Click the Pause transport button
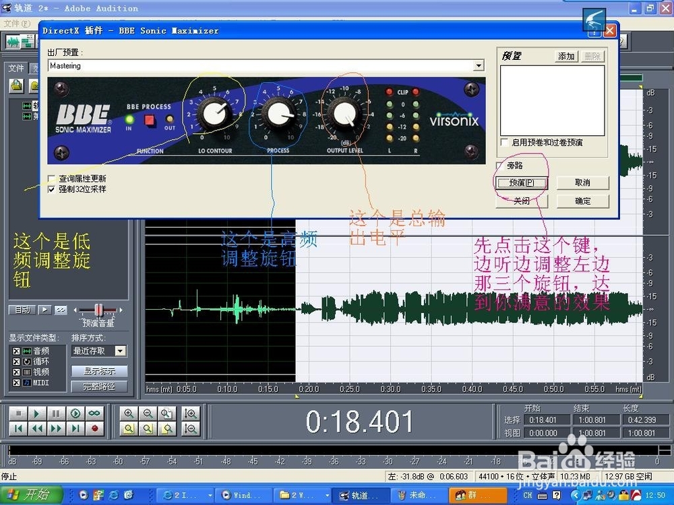 [x=56, y=413]
